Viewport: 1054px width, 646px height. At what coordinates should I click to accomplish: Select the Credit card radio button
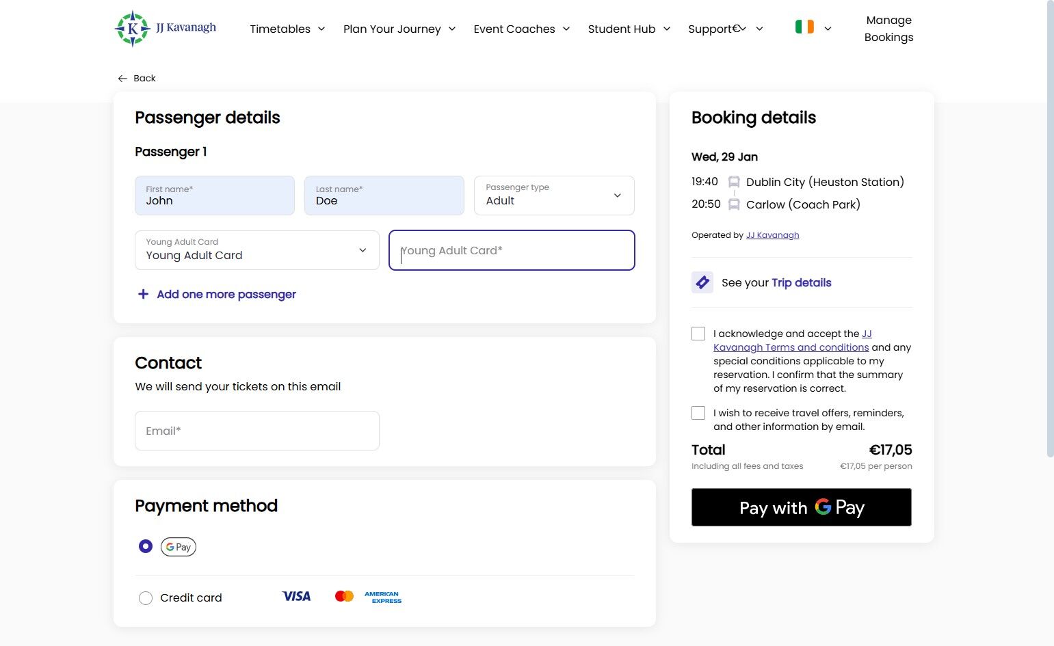pyautogui.click(x=146, y=598)
